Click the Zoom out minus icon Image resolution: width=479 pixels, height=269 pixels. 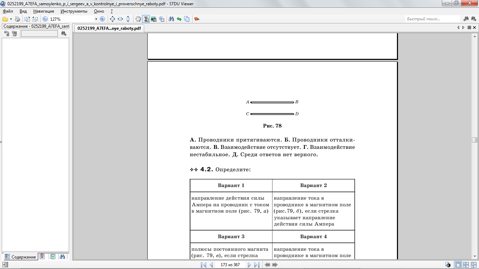click(45, 19)
